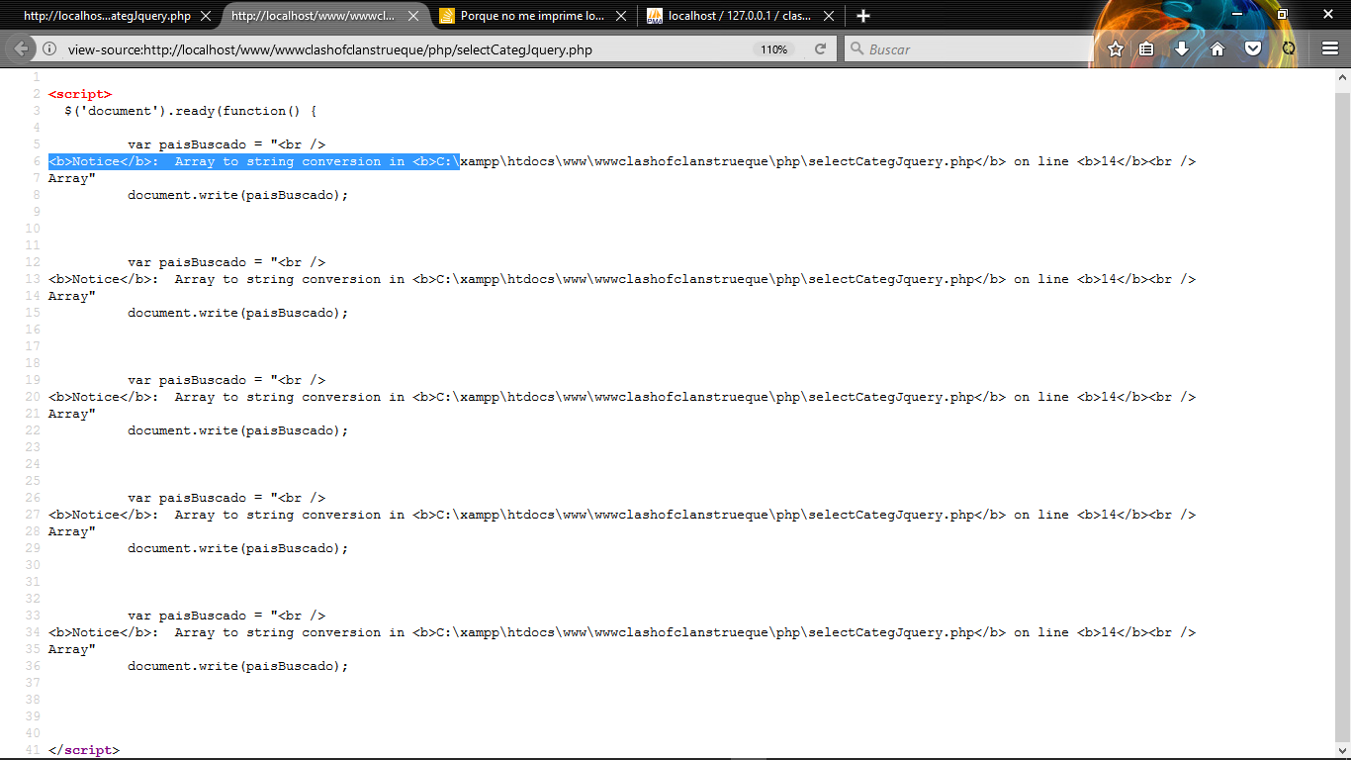
Task: Minimize the Firefox window
Action: pyautogui.click(x=1237, y=14)
